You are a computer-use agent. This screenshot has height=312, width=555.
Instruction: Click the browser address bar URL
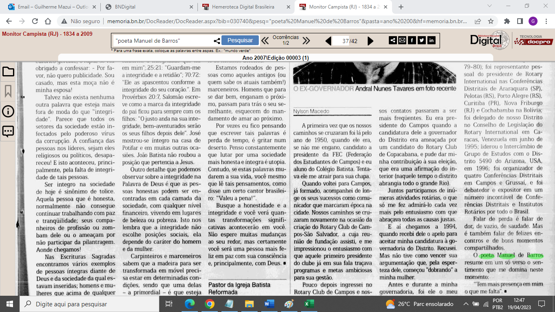287,22
